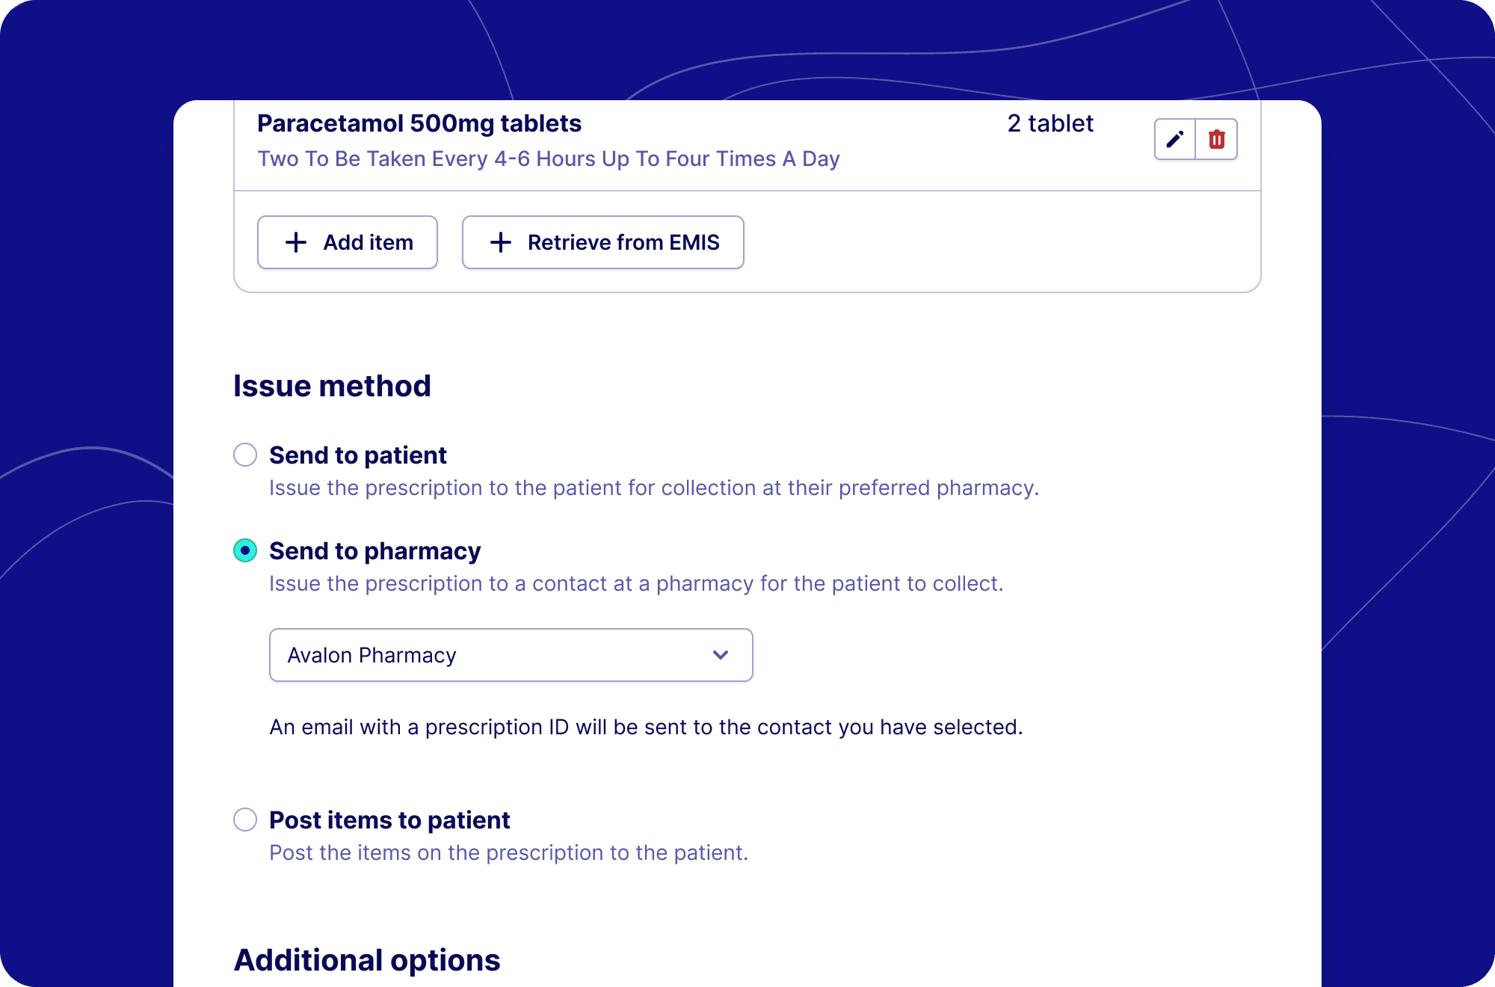Choose the Post items to patient option
Viewport: 1495px width, 987px height.
[245, 820]
